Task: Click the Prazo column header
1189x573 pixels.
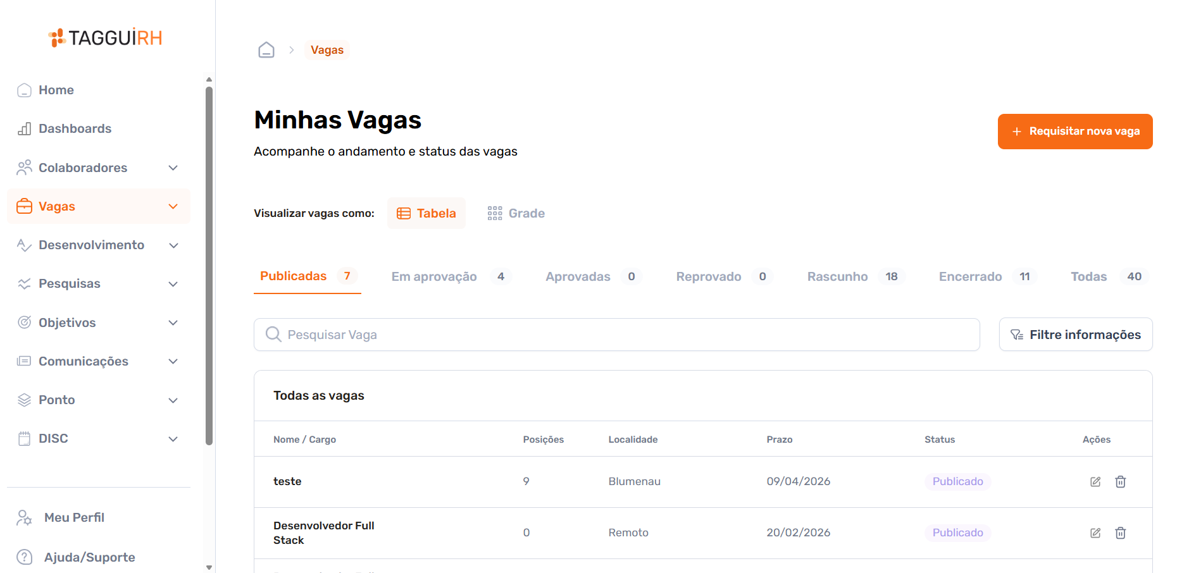Action: pos(780,440)
